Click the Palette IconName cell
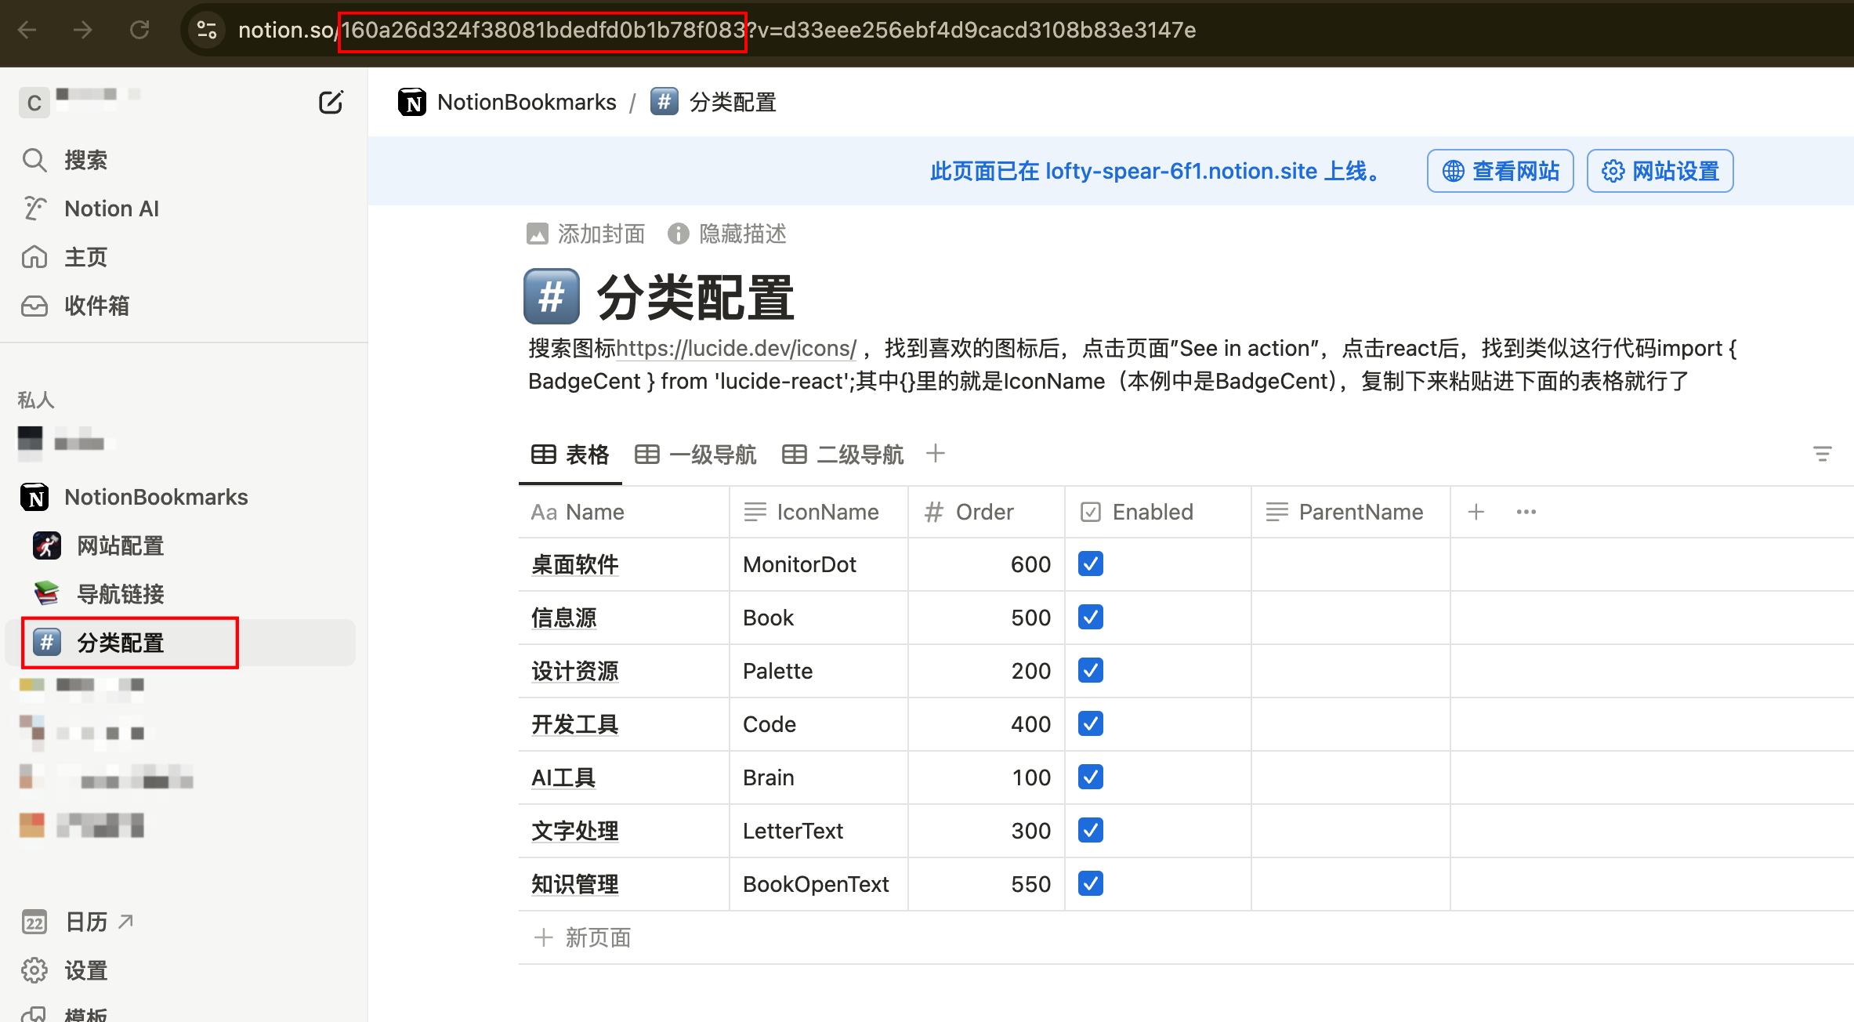This screenshot has width=1854, height=1022. coord(819,671)
